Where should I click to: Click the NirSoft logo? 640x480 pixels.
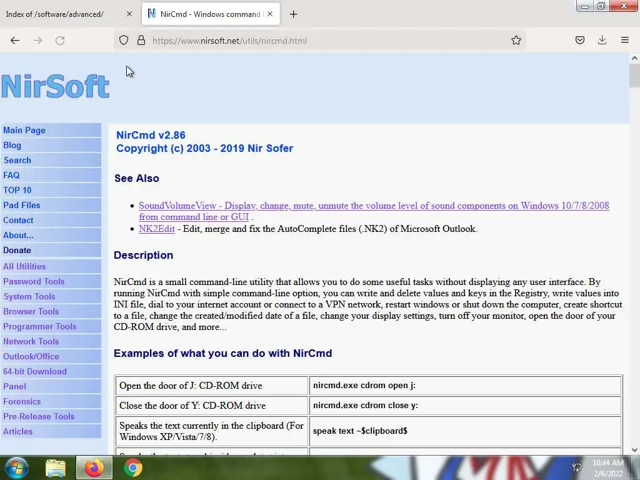[x=56, y=86]
